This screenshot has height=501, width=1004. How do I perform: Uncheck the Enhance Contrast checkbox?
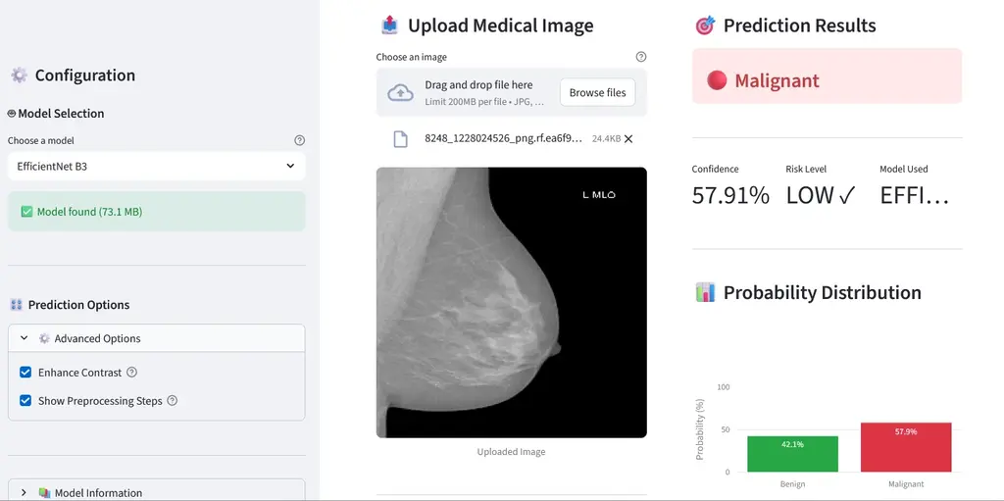(x=25, y=373)
